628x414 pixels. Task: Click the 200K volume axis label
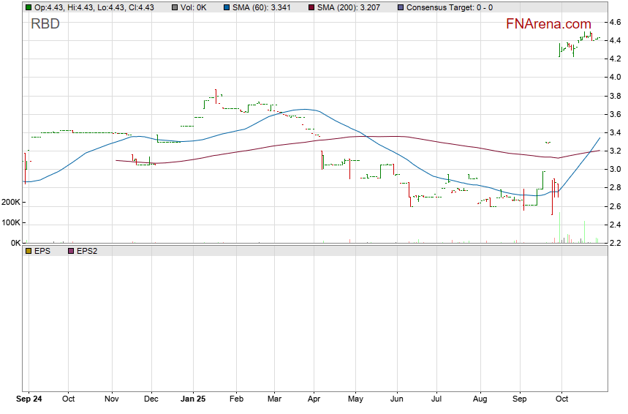pos(11,202)
